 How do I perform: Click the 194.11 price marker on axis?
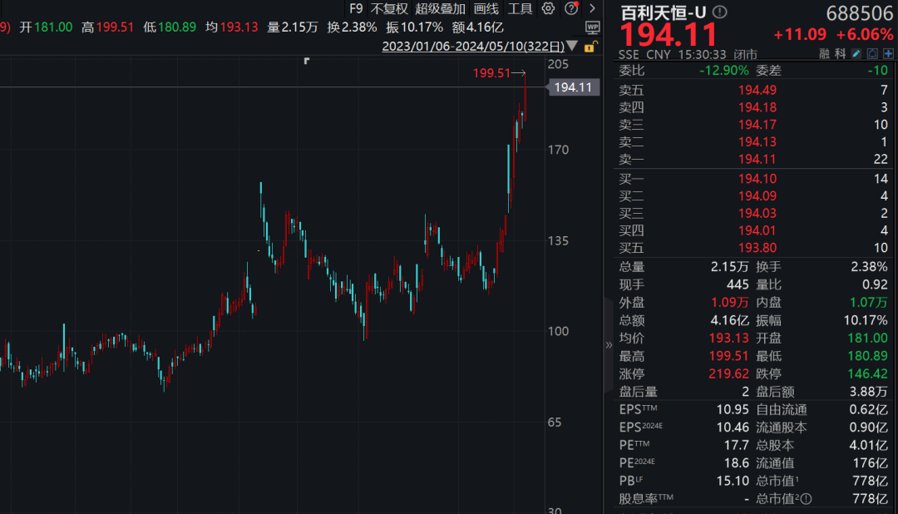click(574, 87)
